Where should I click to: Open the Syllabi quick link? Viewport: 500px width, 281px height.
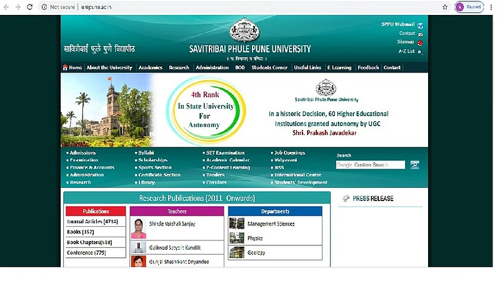pos(146,153)
